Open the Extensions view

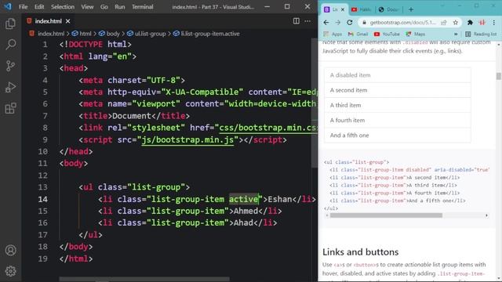coord(10,108)
